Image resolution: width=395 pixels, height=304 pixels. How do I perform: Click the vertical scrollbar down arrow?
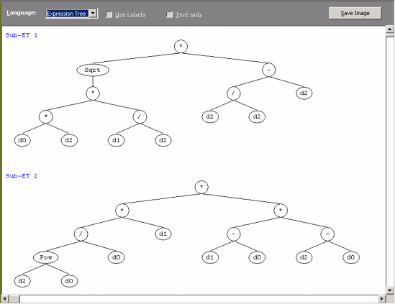pyautogui.click(x=390, y=290)
